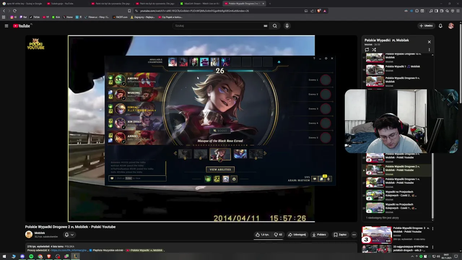Switch to the MaxiLinh Stream Kick tab
462x260 pixels.
(x=200, y=4)
